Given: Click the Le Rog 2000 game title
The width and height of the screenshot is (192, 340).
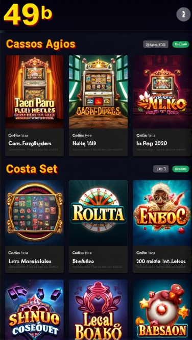Looking at the screenshot, I should click(151, 143).
